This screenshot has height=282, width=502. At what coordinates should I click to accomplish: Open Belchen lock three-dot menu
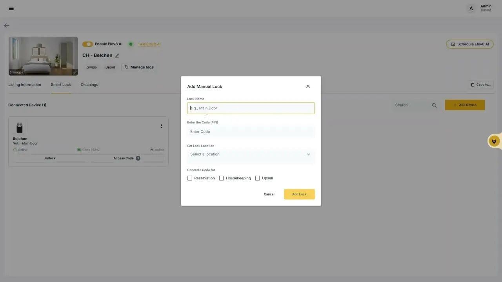tap(161, 126)
